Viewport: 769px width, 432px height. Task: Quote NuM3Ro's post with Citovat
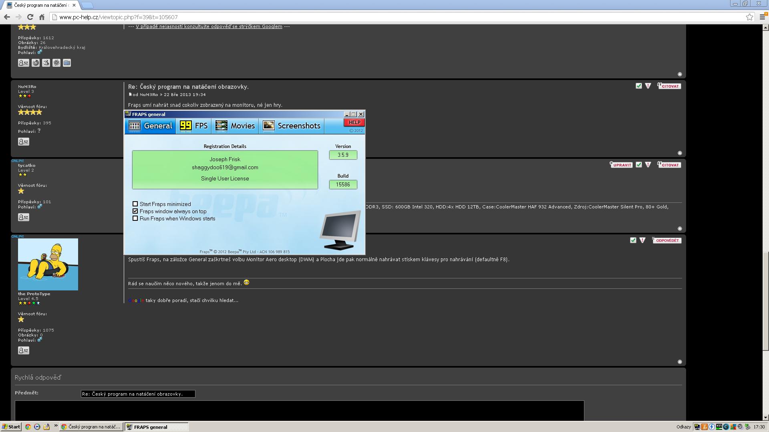coord(669,86)
